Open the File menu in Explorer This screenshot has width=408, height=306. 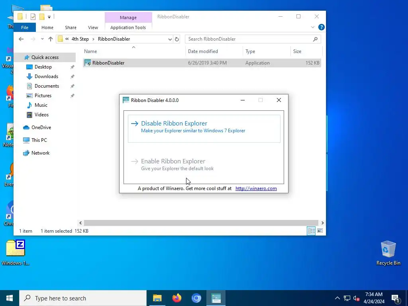coord(25,27)
